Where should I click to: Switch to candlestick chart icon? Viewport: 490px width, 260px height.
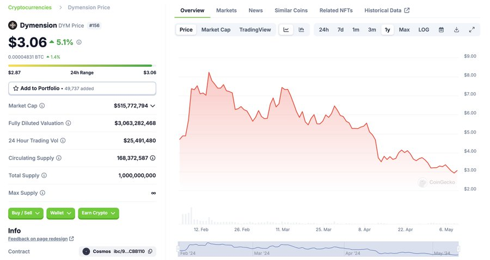click(301, 29)
